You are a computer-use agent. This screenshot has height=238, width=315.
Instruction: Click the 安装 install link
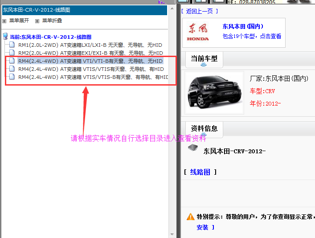point(202,228)
